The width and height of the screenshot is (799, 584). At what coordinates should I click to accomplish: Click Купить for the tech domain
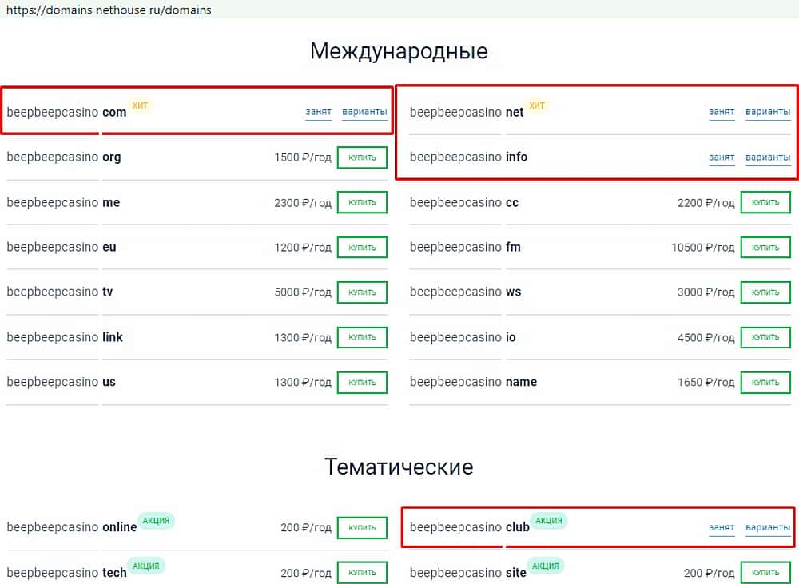click(362, 573)
